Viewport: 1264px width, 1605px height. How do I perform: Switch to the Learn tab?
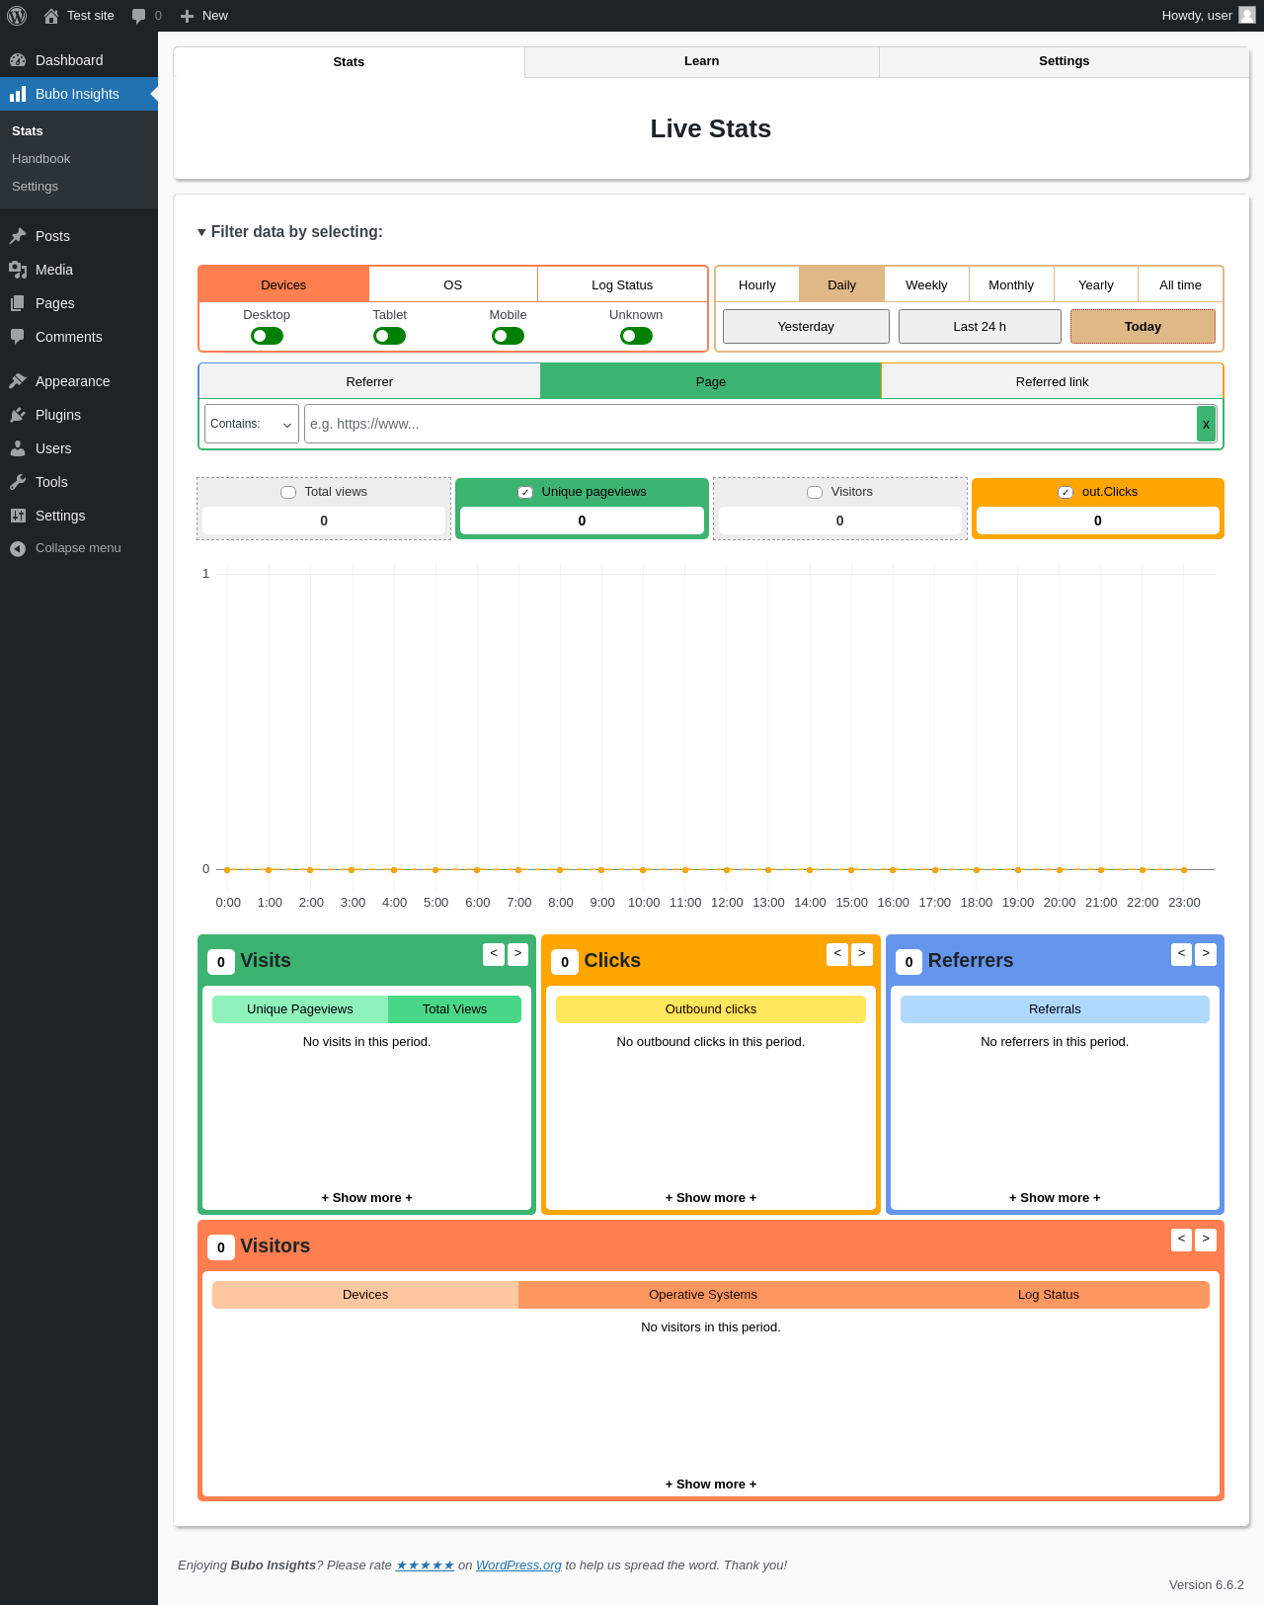[702, 61]
